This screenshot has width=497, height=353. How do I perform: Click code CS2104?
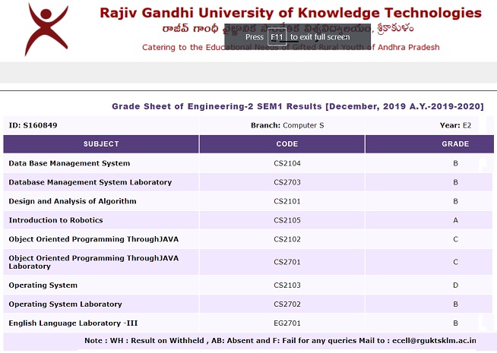click(x=287, y=163)
